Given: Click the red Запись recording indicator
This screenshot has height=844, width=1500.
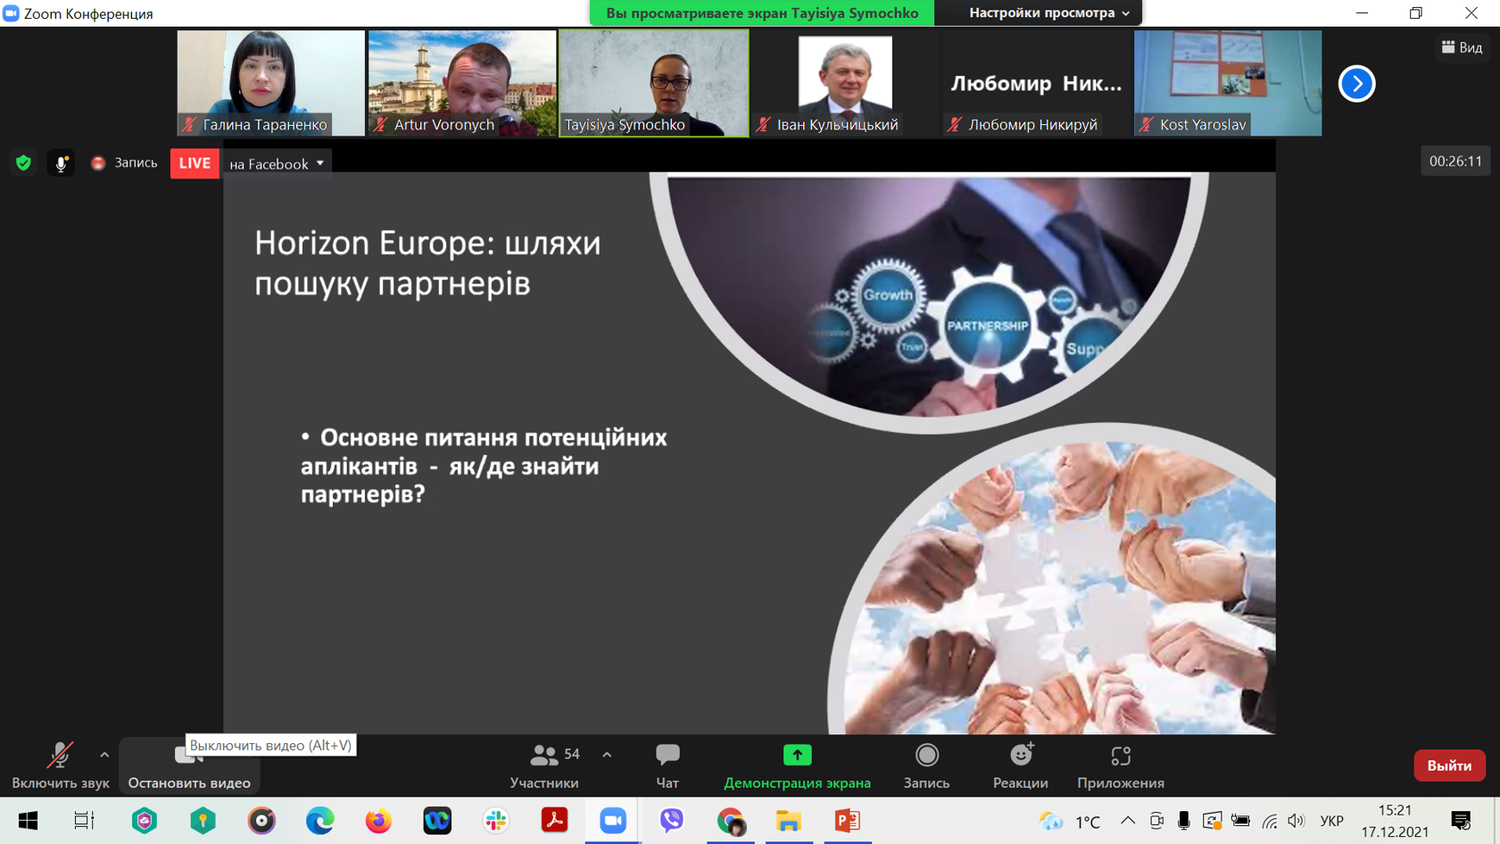Looking at the screenshot, I should [124, 162].
